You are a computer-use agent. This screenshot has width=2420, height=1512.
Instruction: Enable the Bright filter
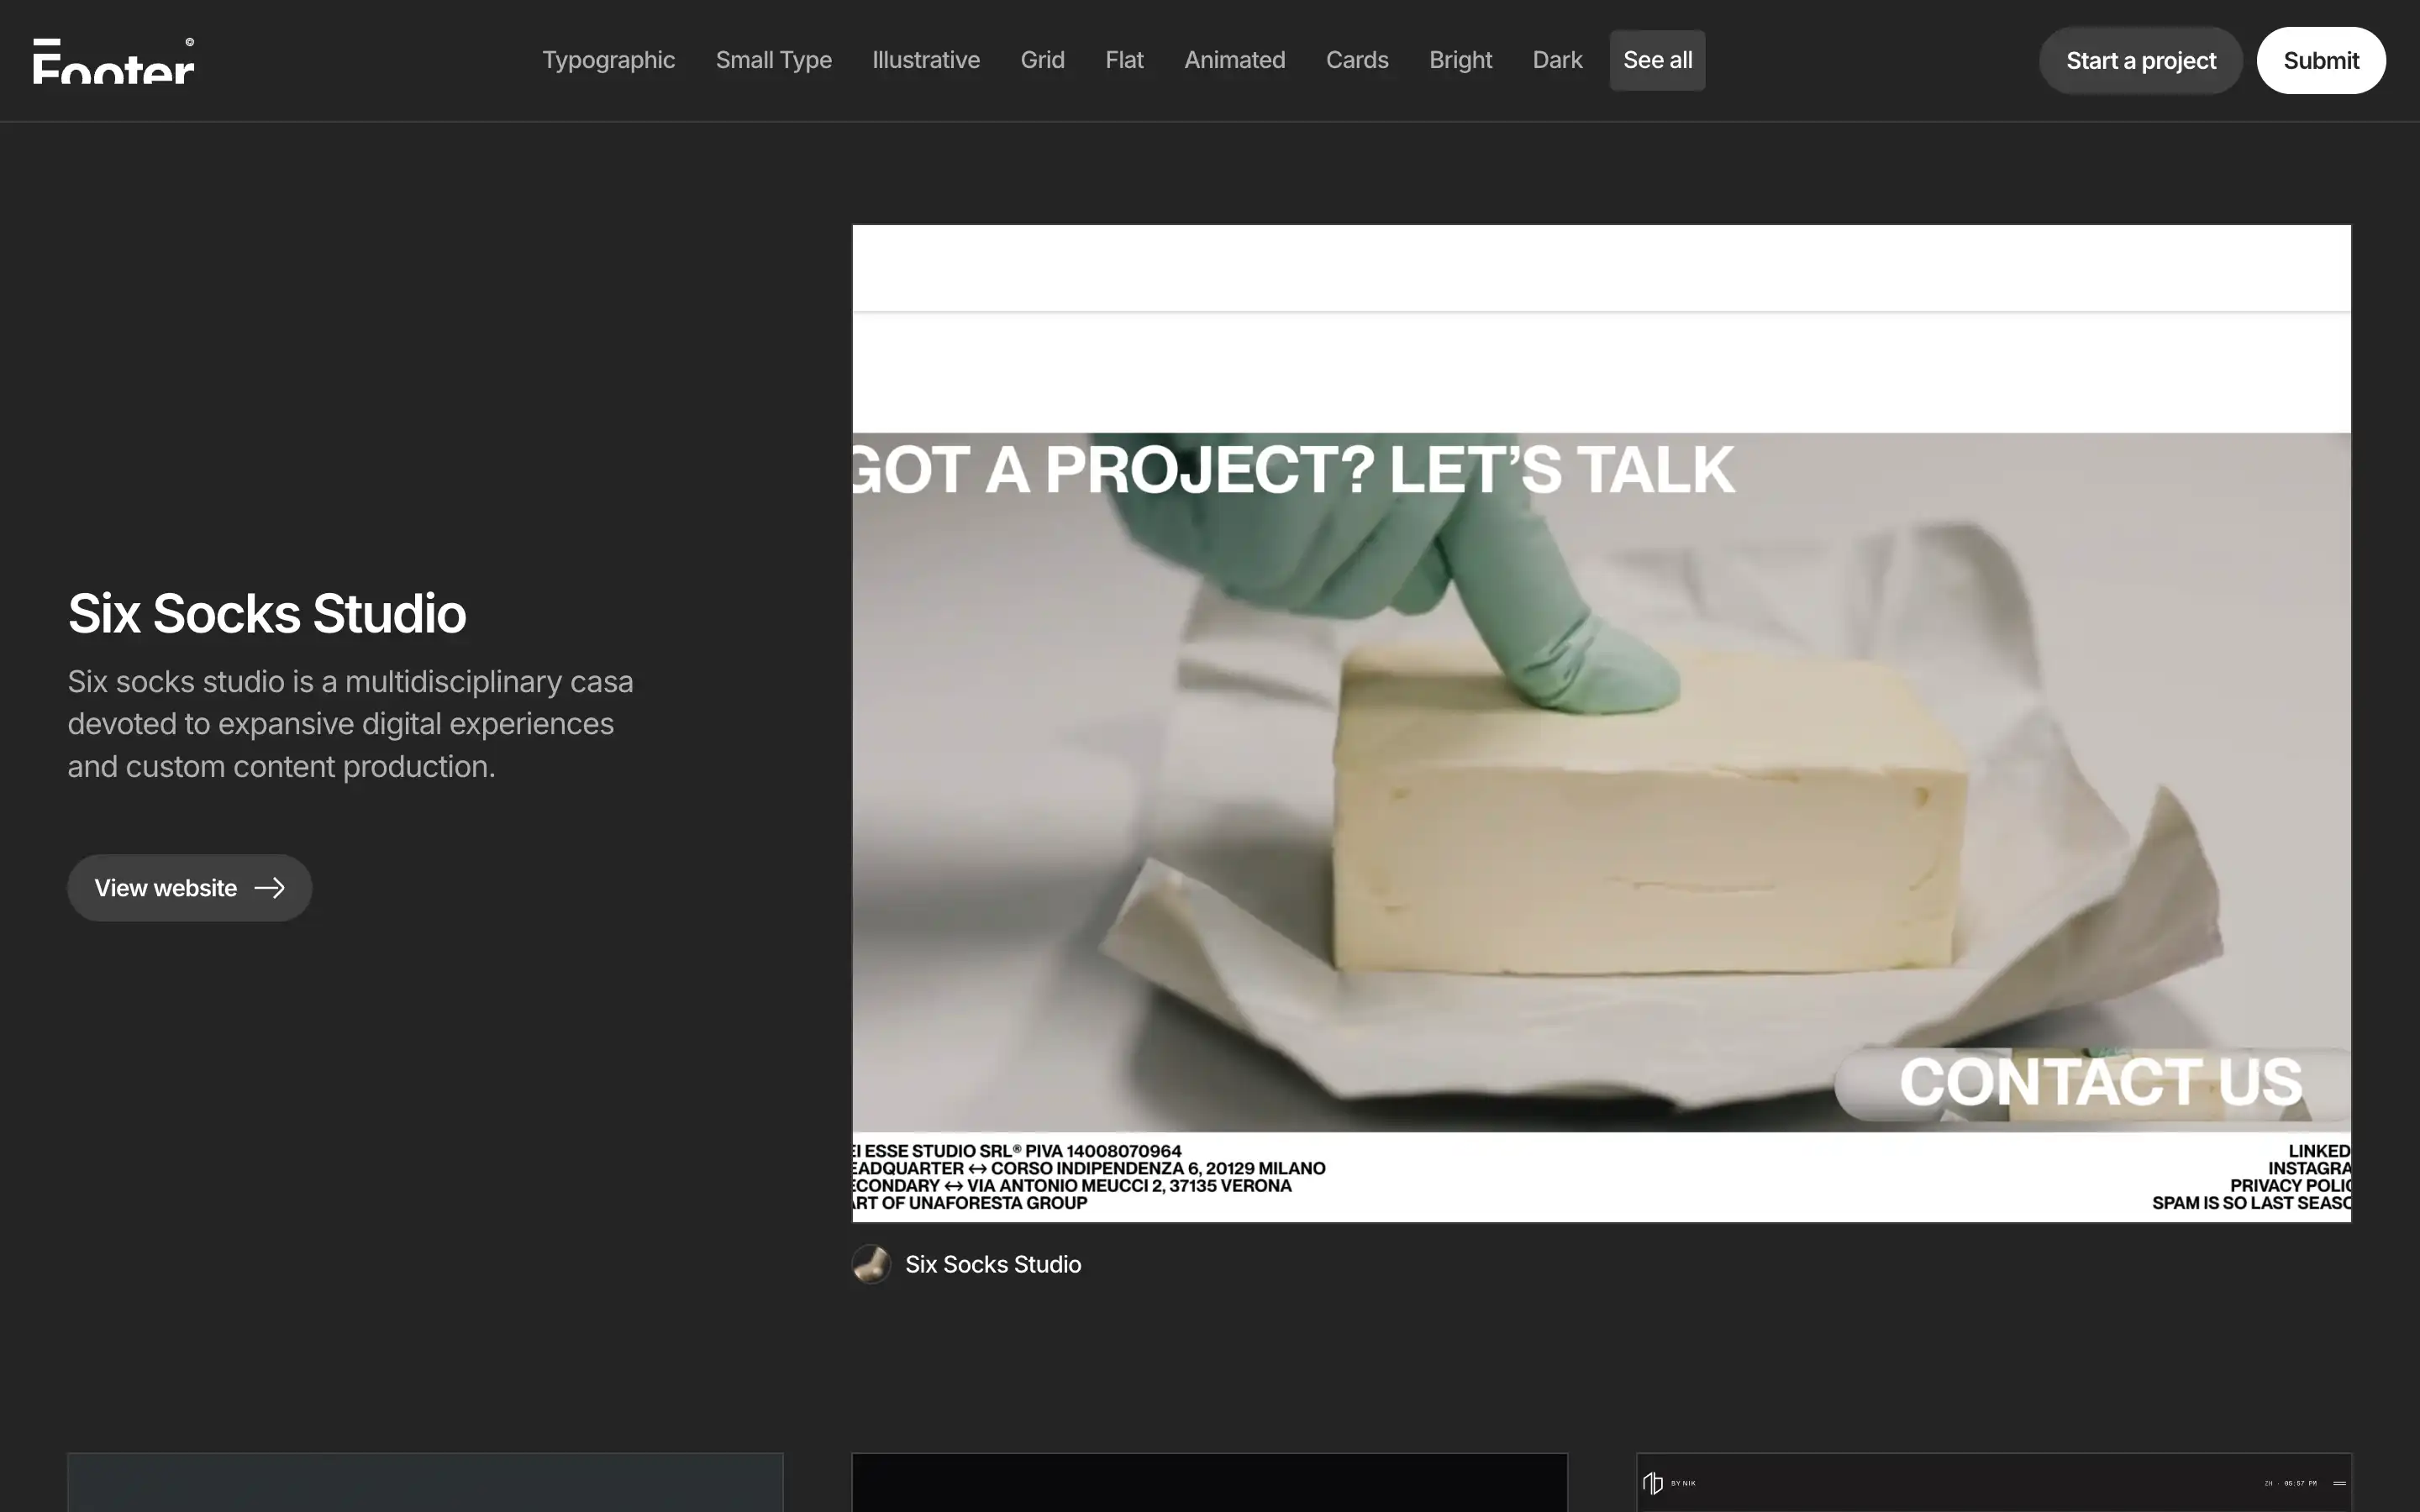(1460, 60)
